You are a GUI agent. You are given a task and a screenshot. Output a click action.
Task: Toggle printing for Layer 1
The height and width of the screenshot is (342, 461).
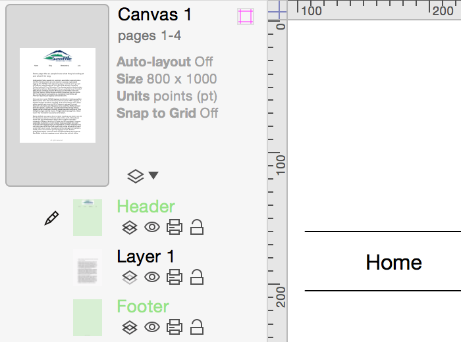[x=175, y=277]
